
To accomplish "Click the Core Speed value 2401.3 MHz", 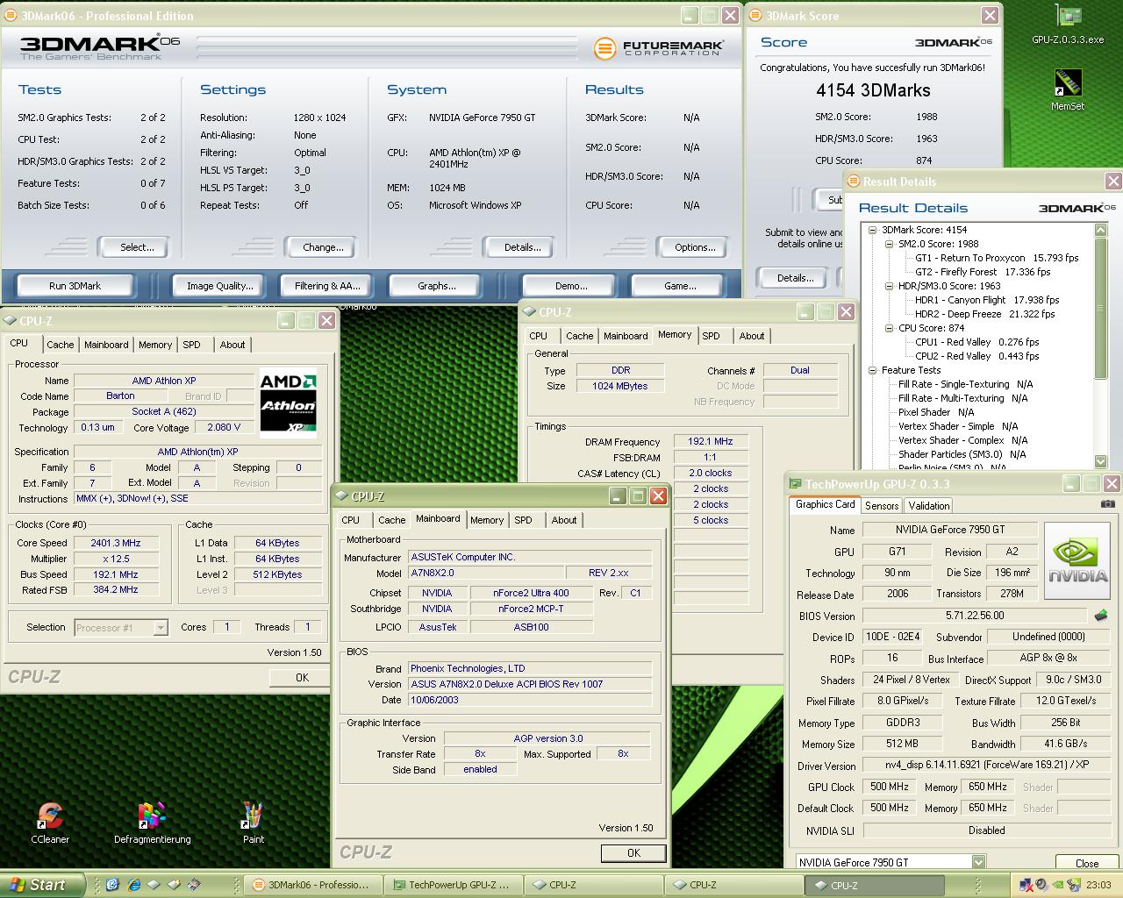I will pos(115,543).
